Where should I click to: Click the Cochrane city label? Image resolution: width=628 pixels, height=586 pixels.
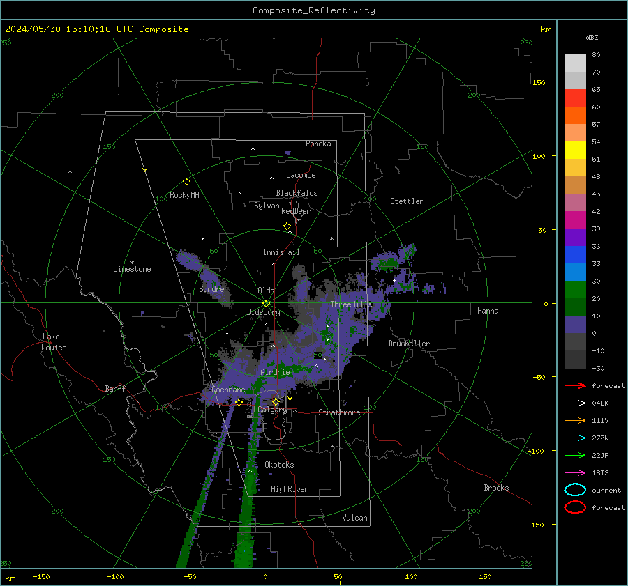228,390
